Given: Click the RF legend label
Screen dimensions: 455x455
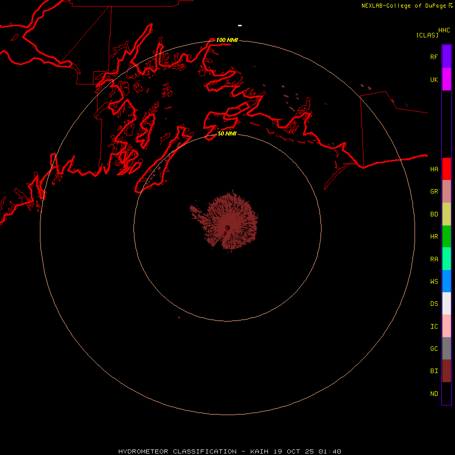Looking at the screenshot, I should tap(434, 57).
